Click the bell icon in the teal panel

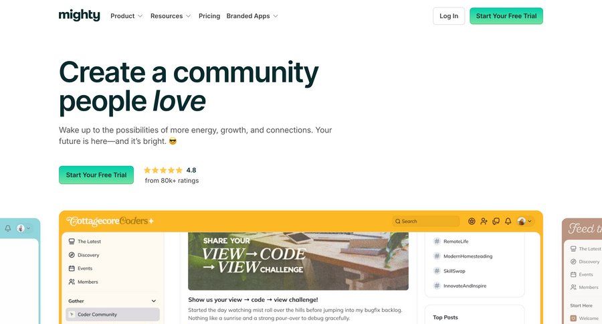(x=8, y=228)
